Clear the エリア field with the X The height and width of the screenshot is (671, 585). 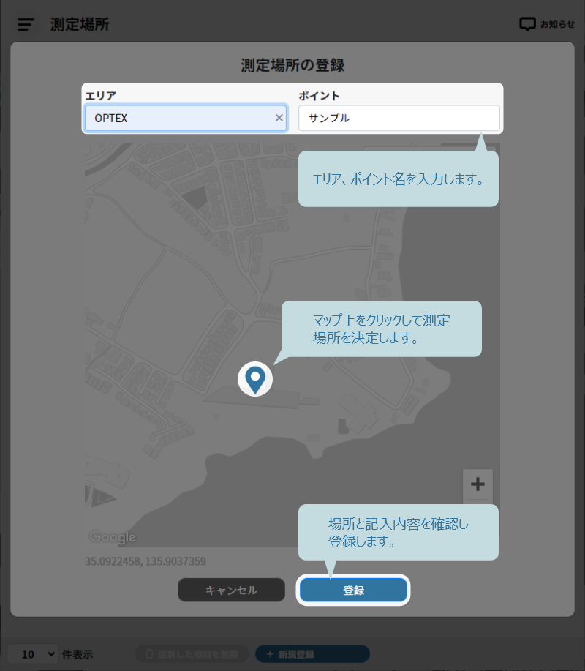coord(279,118)
